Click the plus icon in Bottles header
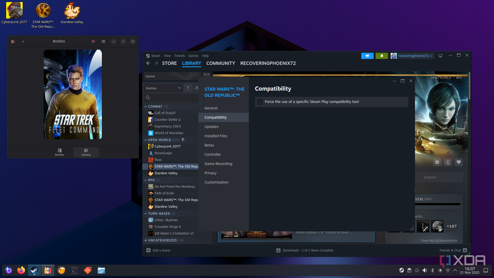 23,41
